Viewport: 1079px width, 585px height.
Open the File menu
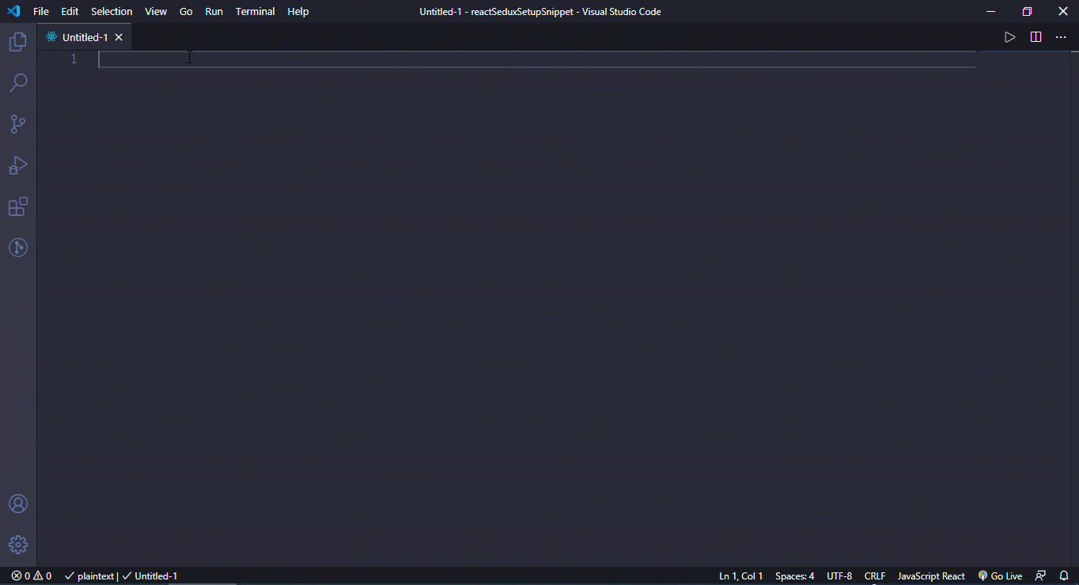pyautogui.click(x=41, y=11)
